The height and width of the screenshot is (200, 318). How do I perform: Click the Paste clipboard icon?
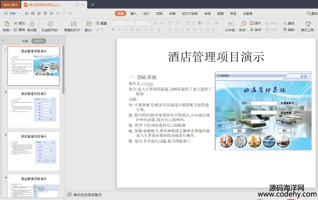[x=7, y=24]
